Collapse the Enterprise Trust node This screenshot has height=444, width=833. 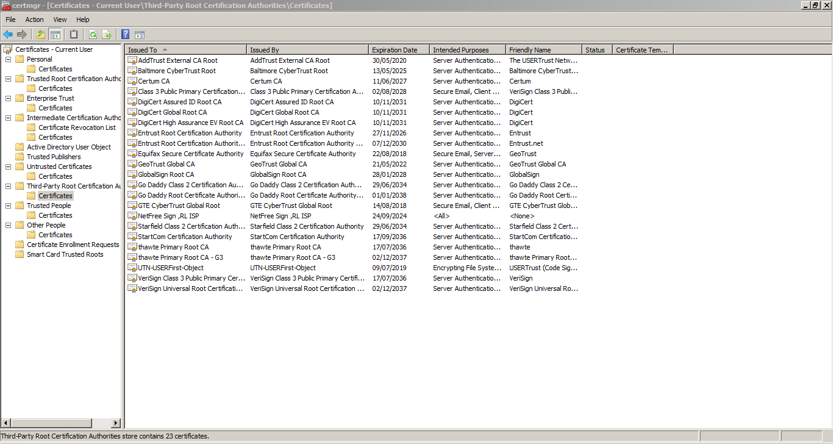[x=8, y=98]
